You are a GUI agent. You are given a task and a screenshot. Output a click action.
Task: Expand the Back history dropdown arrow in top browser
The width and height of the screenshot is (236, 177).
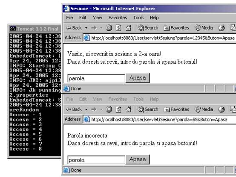(x=86, y=28)
